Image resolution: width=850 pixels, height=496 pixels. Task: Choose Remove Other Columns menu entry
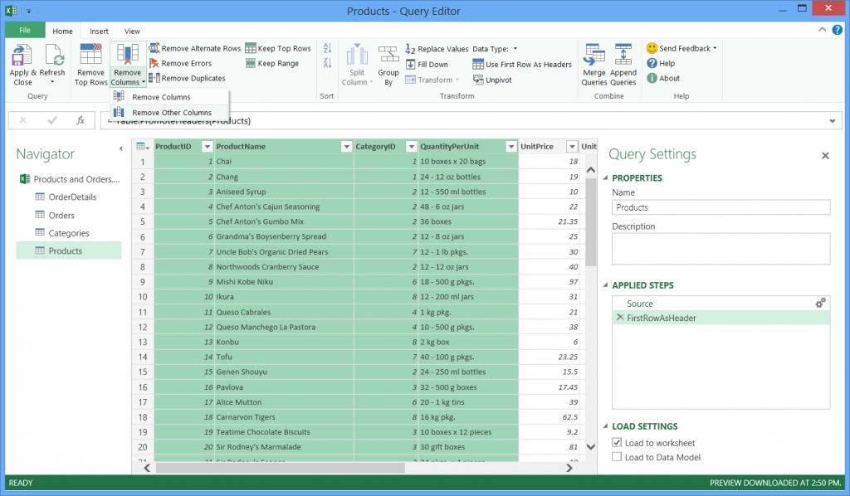tap(169, 113)
